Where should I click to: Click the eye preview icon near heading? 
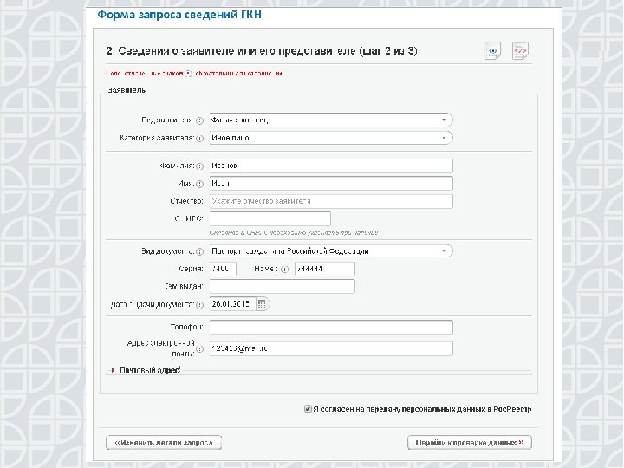click(493, 51)
